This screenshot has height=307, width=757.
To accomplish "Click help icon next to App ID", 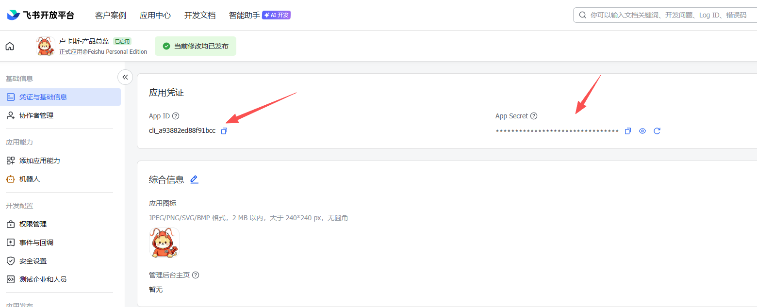I will [x=176, y=116].
